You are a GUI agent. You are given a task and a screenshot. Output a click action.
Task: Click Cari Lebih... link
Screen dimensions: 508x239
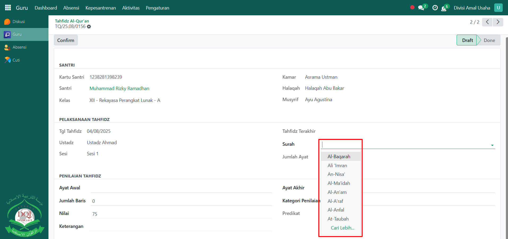click(x=342, y=228)
